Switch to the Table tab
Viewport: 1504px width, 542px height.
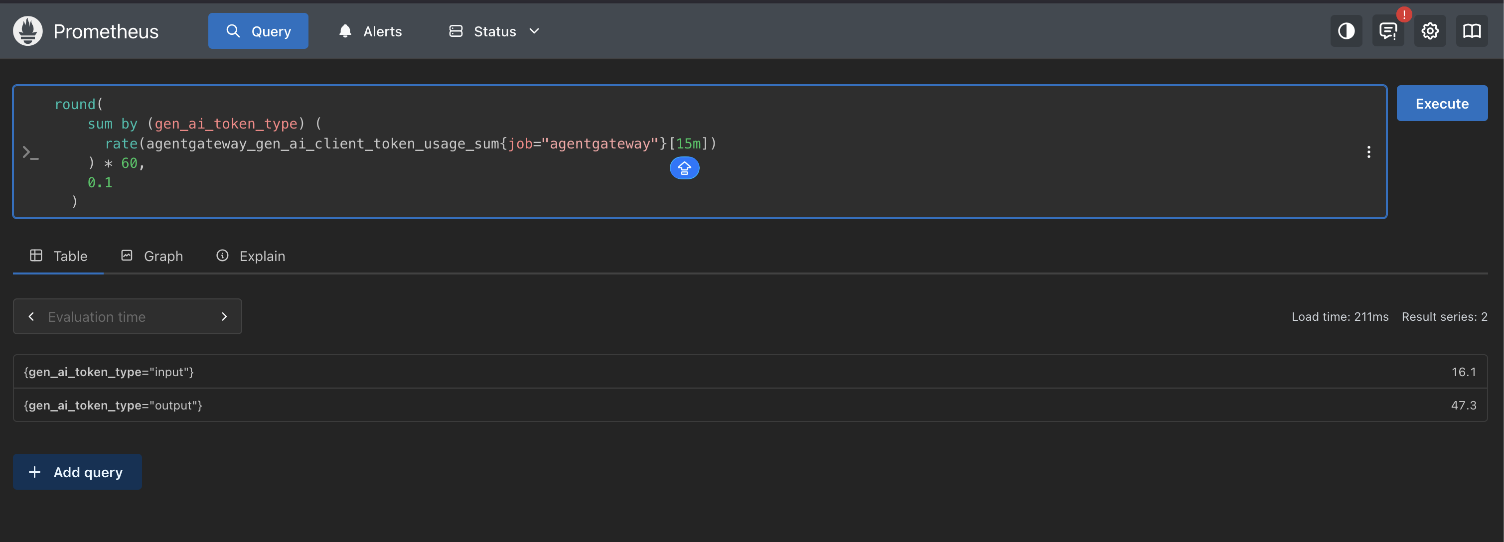58,256
